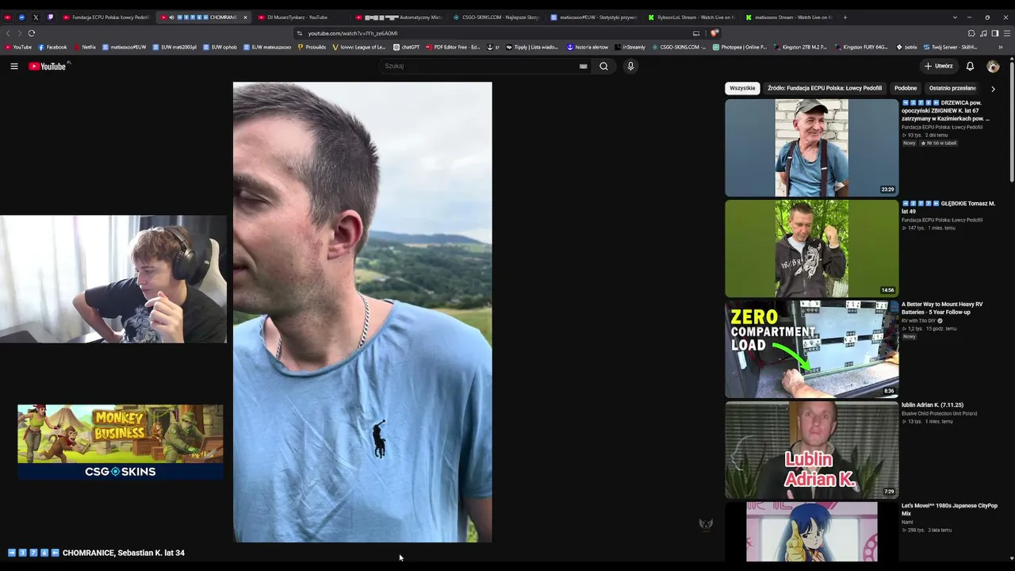
Task: Show more filter chips with the right arrow
Action: tap(993, 89)
